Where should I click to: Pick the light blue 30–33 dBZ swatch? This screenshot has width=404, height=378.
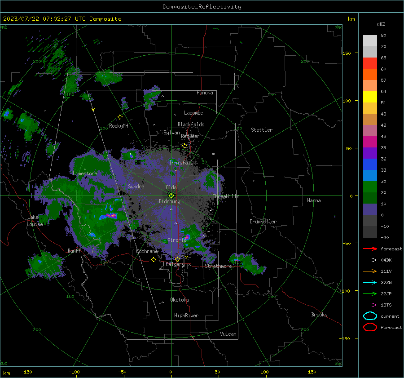pos(370,176)
